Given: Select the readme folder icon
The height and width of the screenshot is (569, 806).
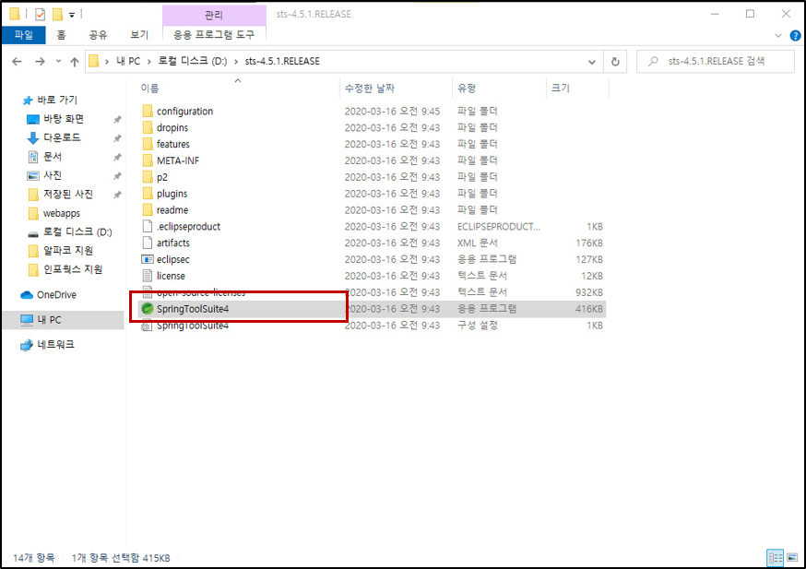Looking at the screenshot, I should pyautogui.click(x=148, y=209).
